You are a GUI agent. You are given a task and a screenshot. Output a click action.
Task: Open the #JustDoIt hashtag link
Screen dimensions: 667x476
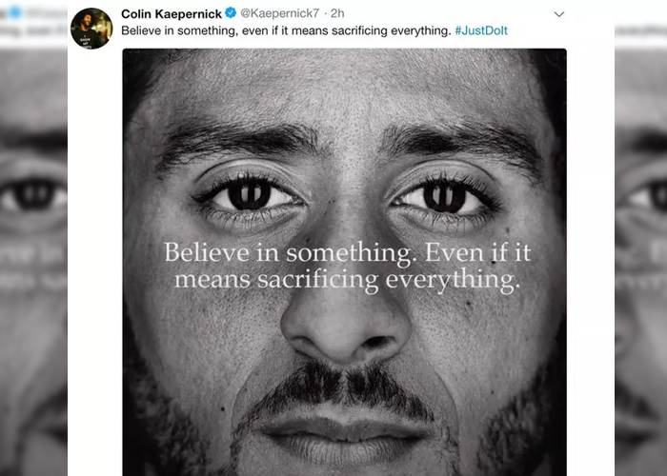tap(481, 30)
